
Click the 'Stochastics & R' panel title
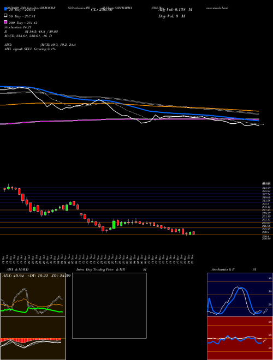click(223, 269)
